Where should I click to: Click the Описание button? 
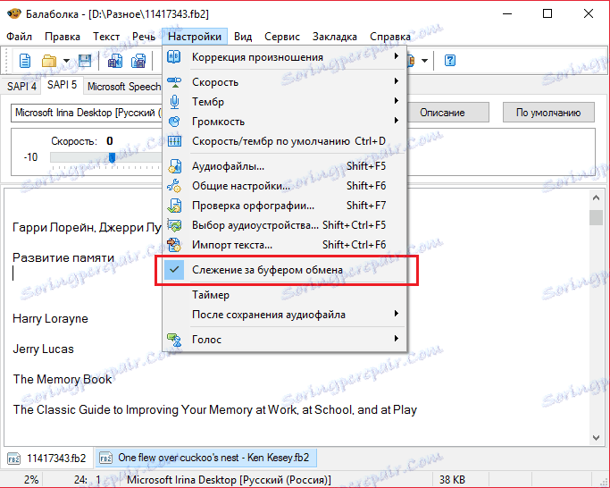(x=442, y=113)
